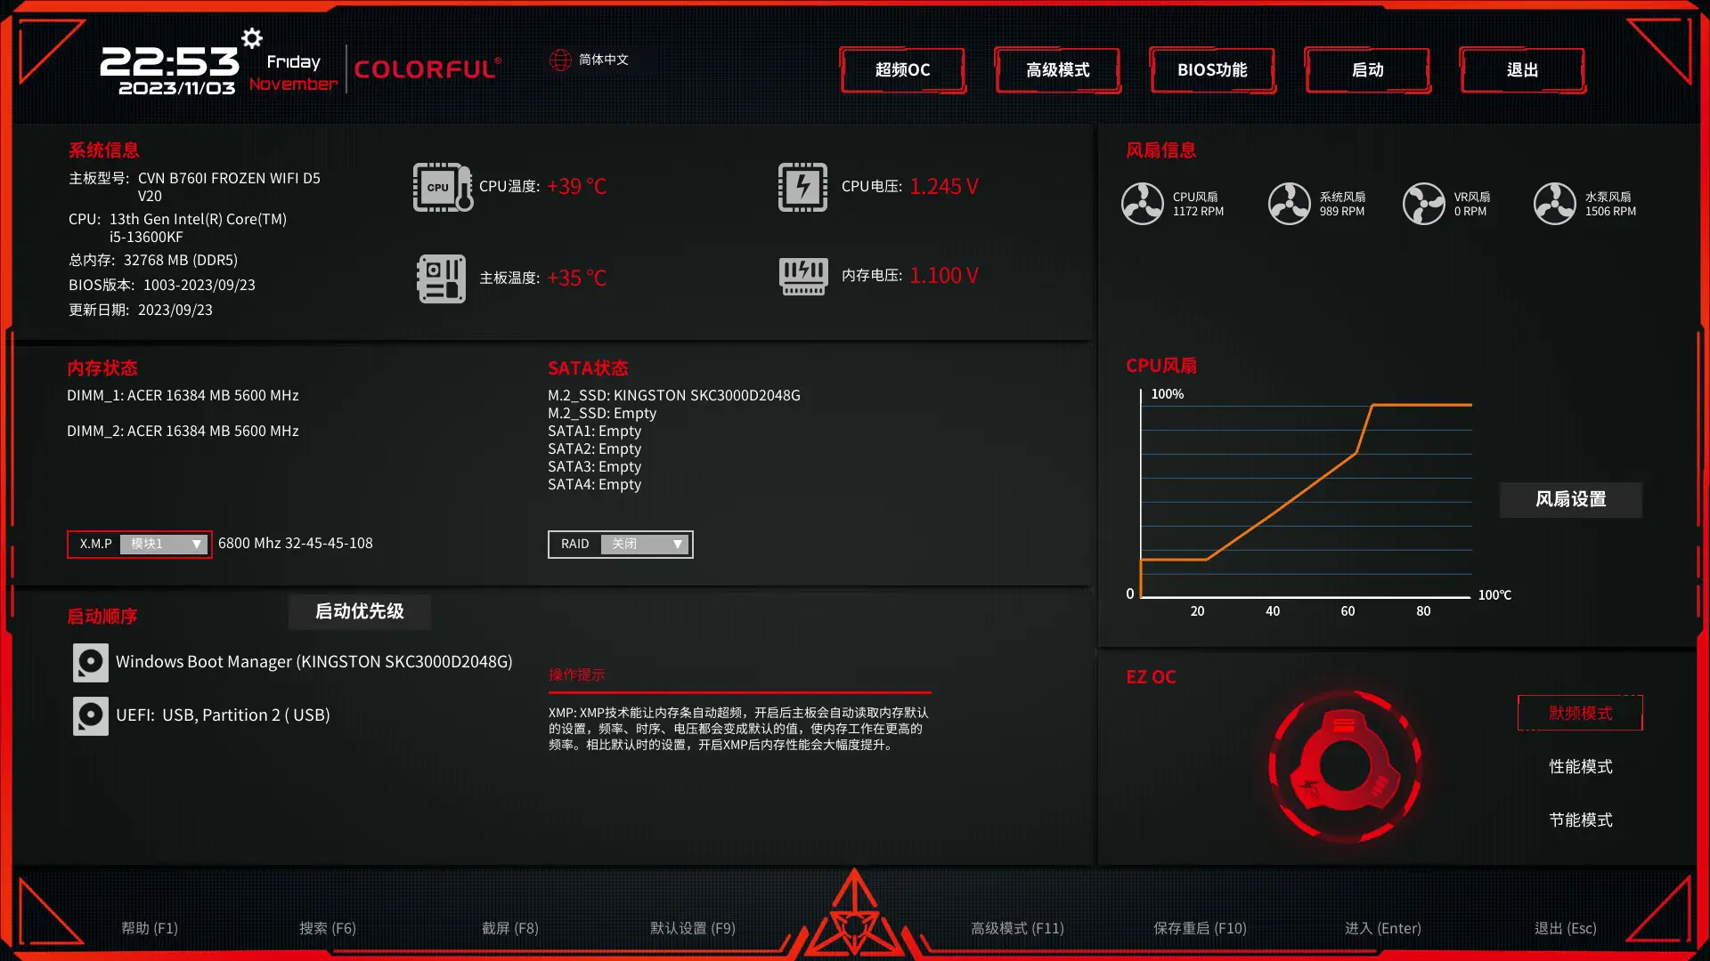This screenshot has height=961, width=1710.
Task: Click the VR fan icon display
Action: click(x=1423, y=203)
